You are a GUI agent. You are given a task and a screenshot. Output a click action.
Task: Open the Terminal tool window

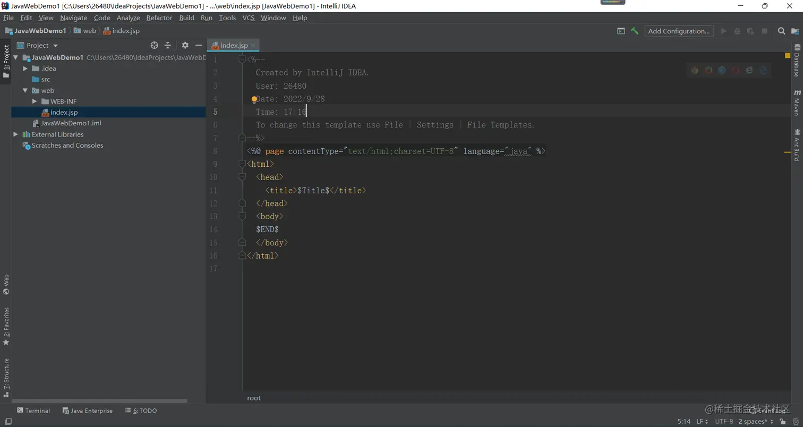33,411
